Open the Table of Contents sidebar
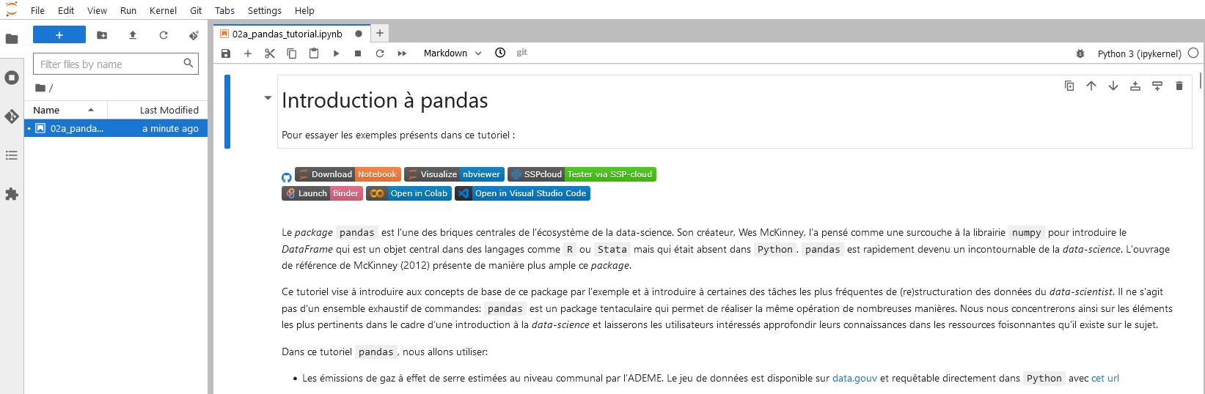The image size is (1205, 394). click(x=12, y=155)
